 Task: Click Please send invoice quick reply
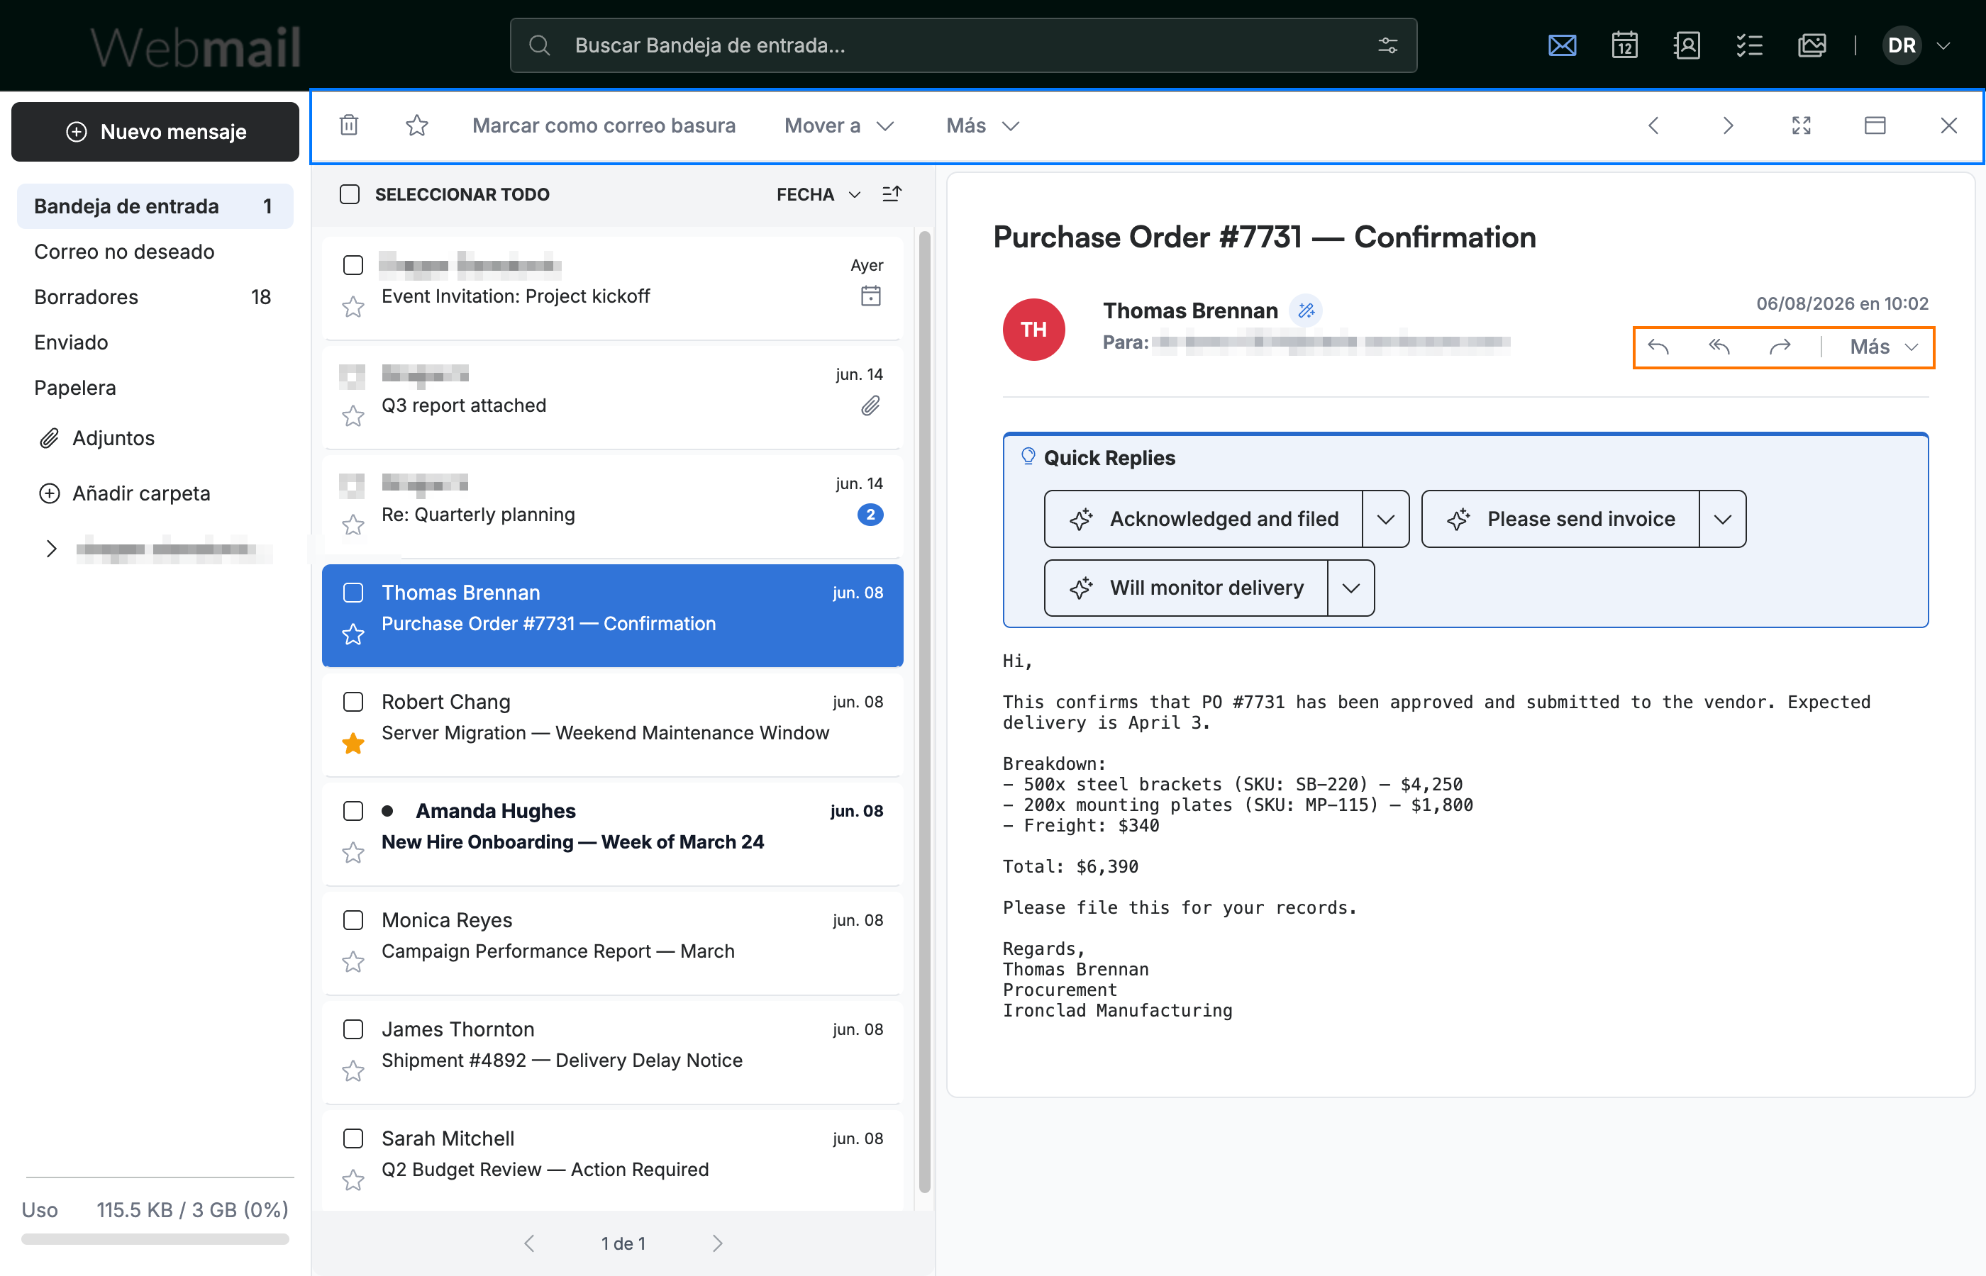[1561, 519]
